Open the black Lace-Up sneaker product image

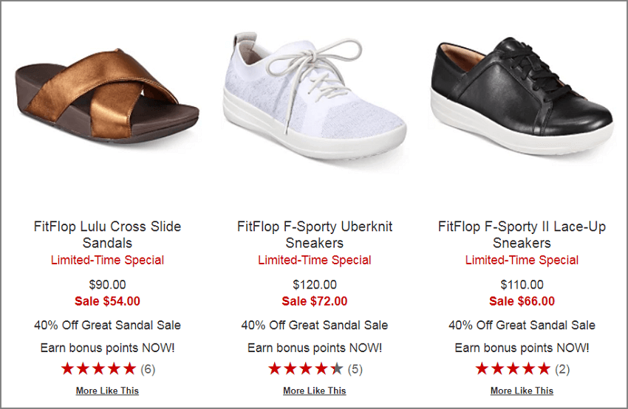point(522,96)
